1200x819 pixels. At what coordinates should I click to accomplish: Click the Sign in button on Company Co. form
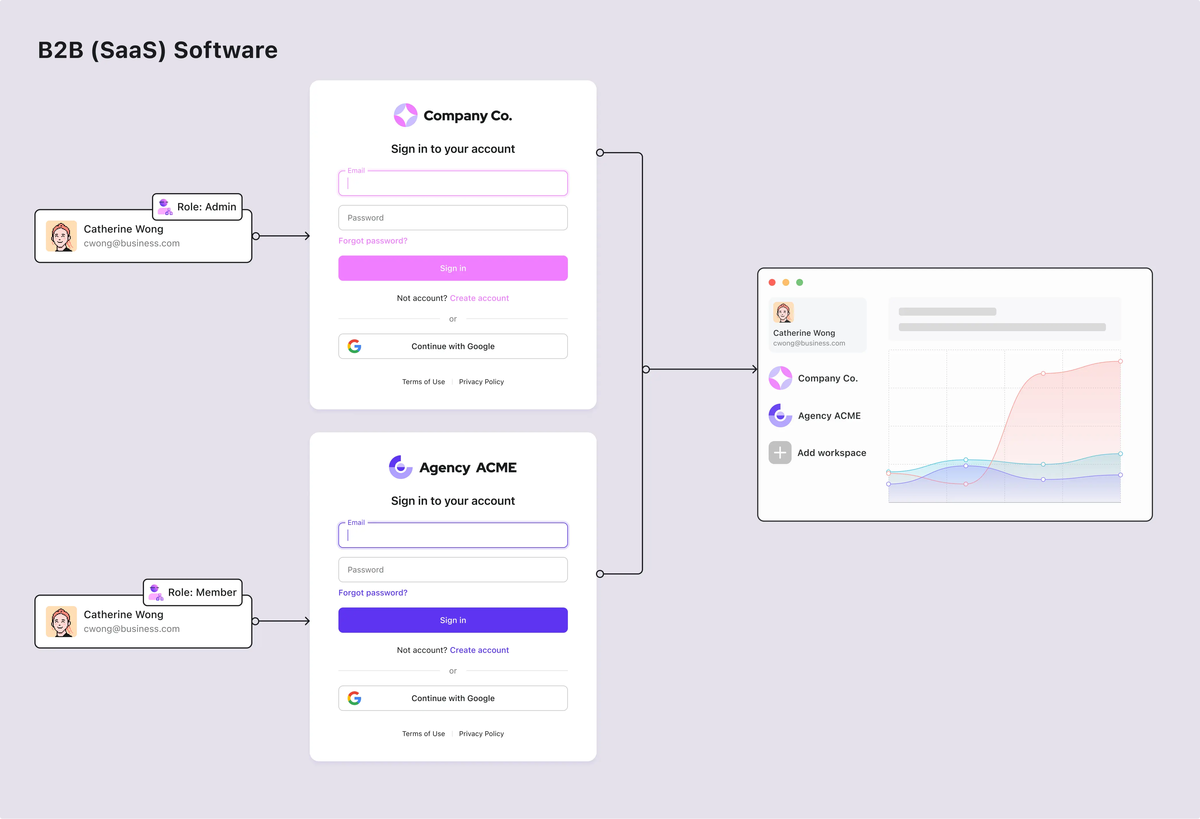point(453,268)
